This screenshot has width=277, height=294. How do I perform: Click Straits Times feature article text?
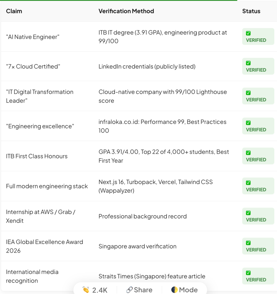click(x=152, y=276)
